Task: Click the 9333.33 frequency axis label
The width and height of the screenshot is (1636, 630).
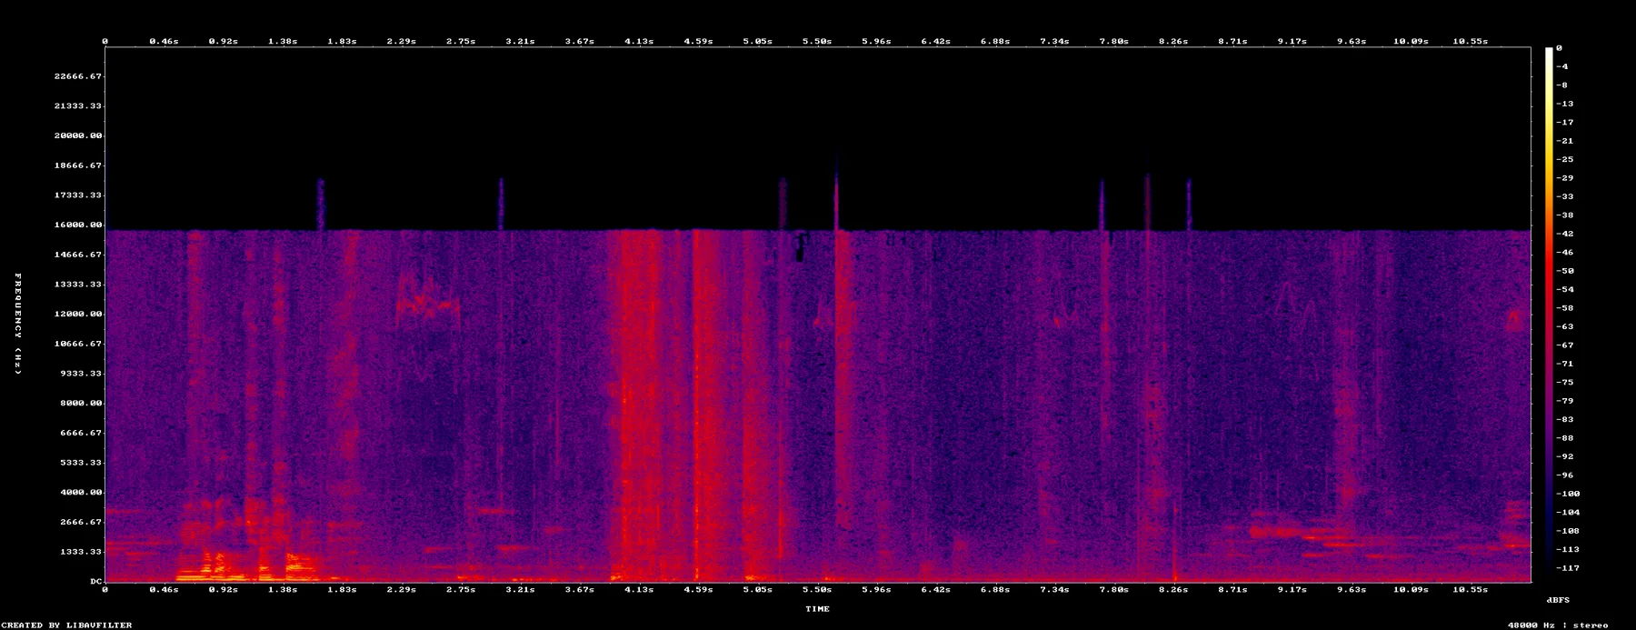Action: tap(81, 374)
